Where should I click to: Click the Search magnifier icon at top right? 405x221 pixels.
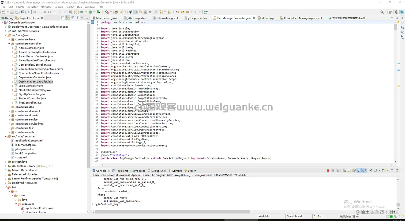[x=382, y=12]
